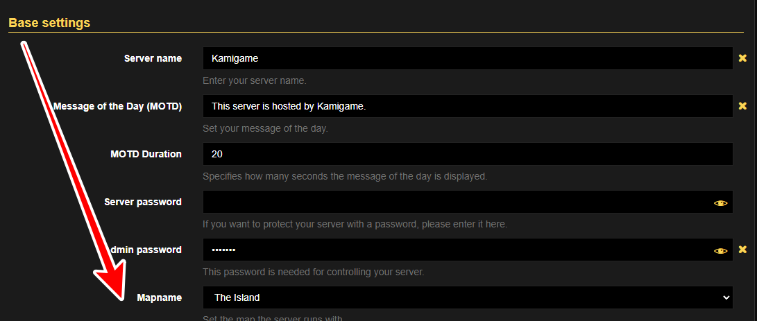
Task: Click the Server name label
Action: (x=153, y=58)
